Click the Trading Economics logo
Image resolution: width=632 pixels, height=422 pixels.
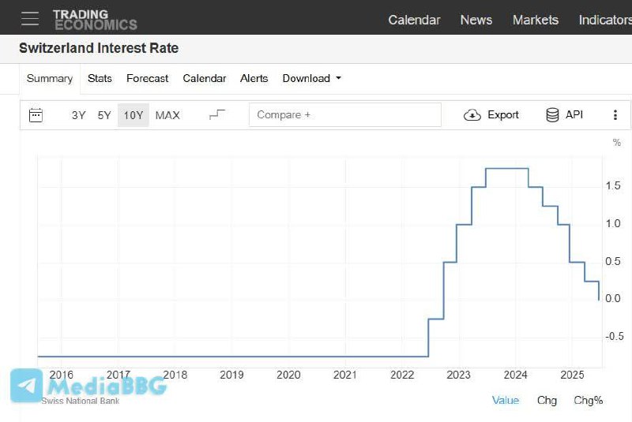pyautogui.click(x=95, y=20)
